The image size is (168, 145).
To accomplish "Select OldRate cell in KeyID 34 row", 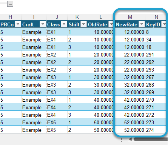I will (x=101, y=39).
